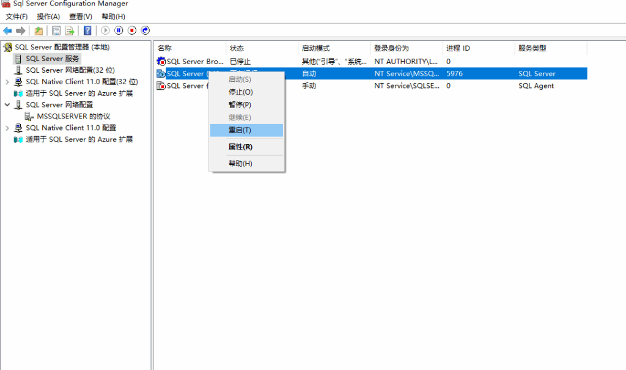This screenshot has height=370, width=626.
Task: Choose 重启(T) from the context menu
Action: click(240, 131)
